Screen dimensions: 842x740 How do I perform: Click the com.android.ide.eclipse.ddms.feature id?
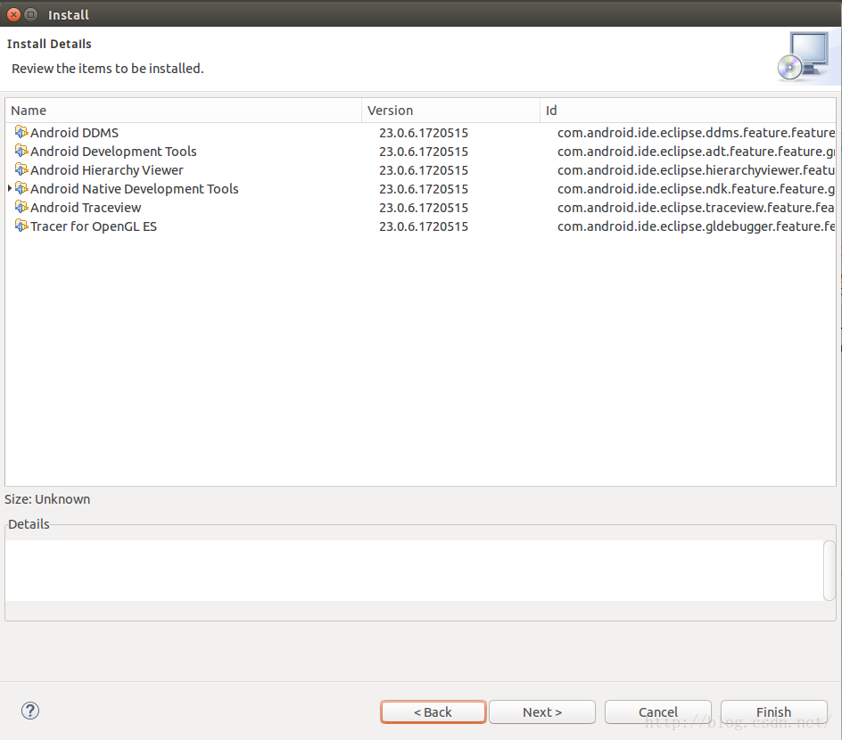[696, 133]
